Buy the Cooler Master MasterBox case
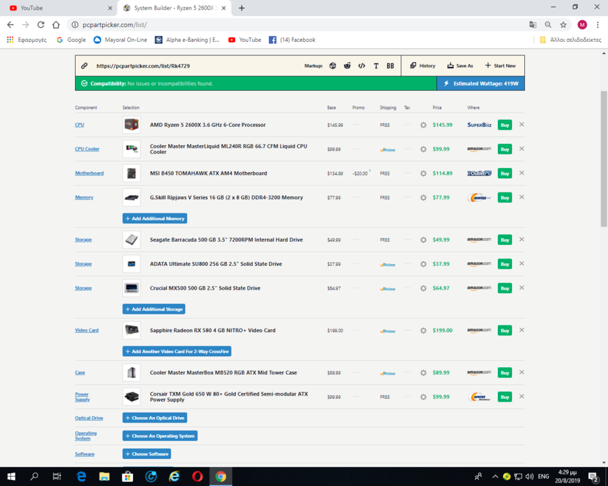The height and width of the screenshot is (486, 608). (x=505, y=373)
